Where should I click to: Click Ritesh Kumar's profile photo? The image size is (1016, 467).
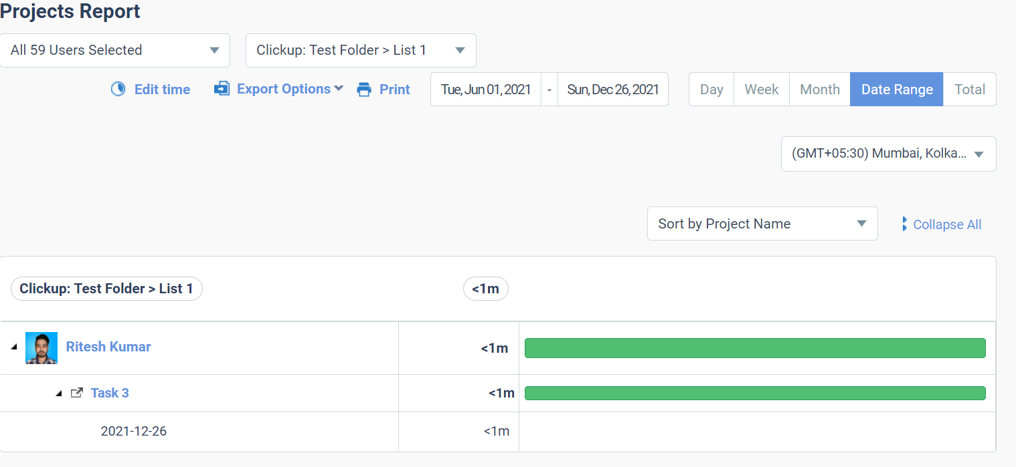pos(41,348)
